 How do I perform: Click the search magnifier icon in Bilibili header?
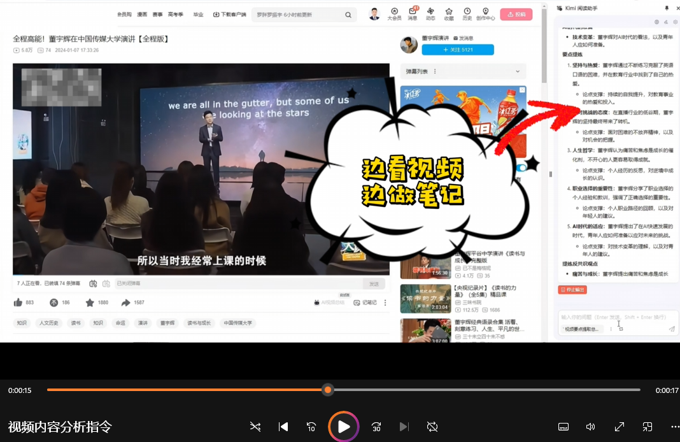(348, 15)
